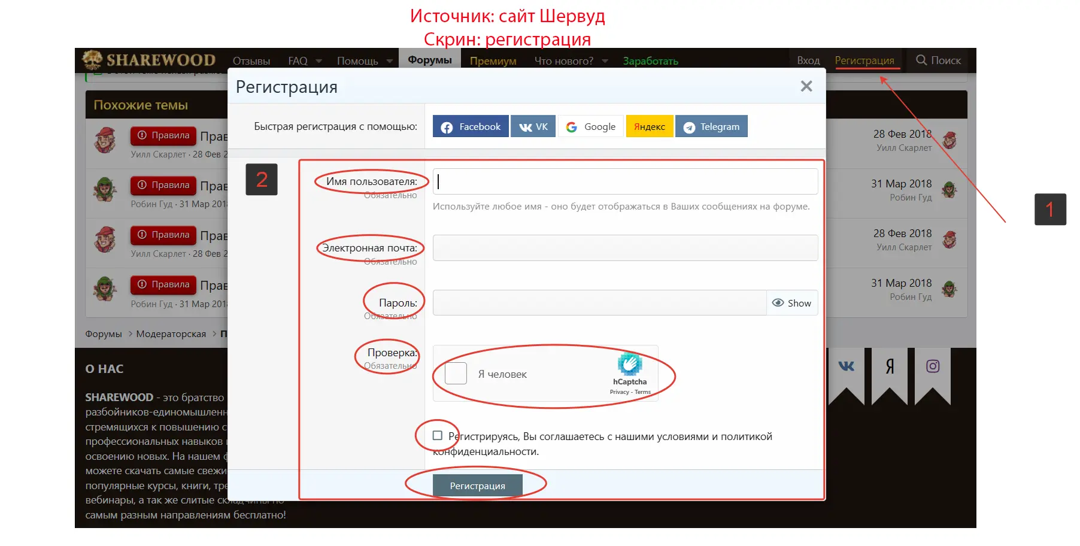Click the Вход link
This screenshot has width=1080, height=546.
click(808, 60)
